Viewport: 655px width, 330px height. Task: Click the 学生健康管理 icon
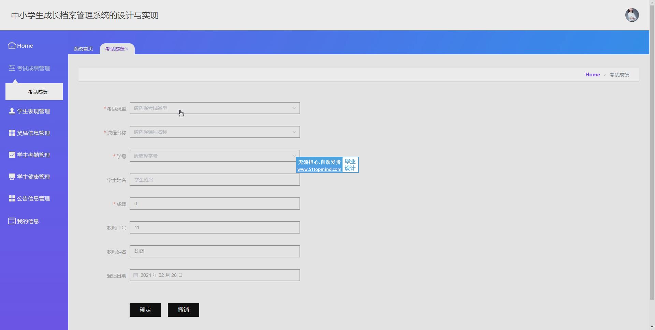(12, 177)
